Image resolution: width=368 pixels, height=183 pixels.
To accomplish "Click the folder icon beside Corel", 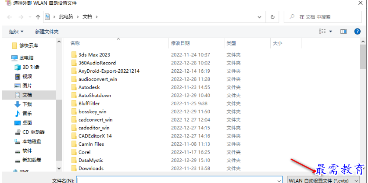I will (74, 152).
